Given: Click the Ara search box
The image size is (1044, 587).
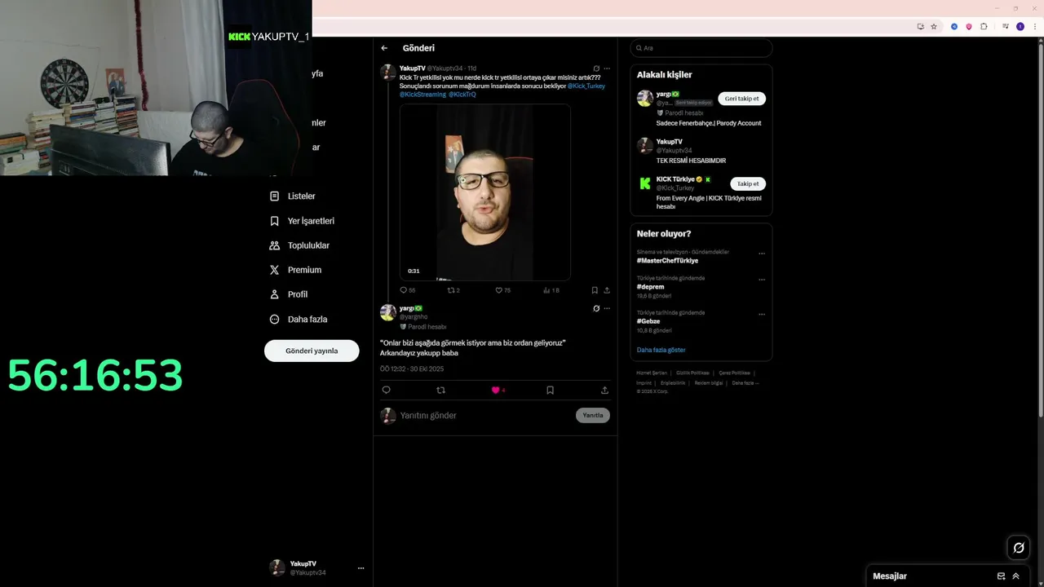Looking at the screenshot, I should (701, 48).
